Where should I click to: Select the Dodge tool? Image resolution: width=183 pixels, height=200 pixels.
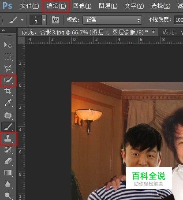point(8,196)
